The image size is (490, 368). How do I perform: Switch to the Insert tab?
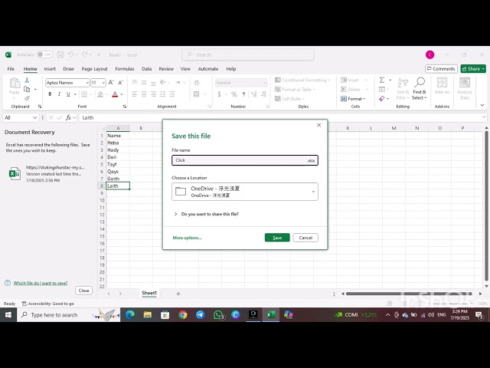(x=50, y=69)
